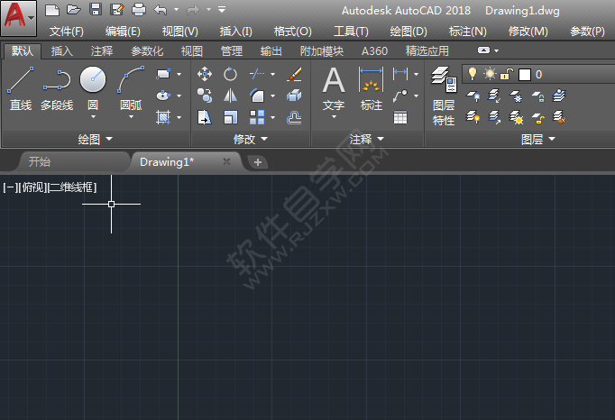Toggle layer 0 freeze sun icon
Screen dimensions: 615x420
[x=490, y=74]
